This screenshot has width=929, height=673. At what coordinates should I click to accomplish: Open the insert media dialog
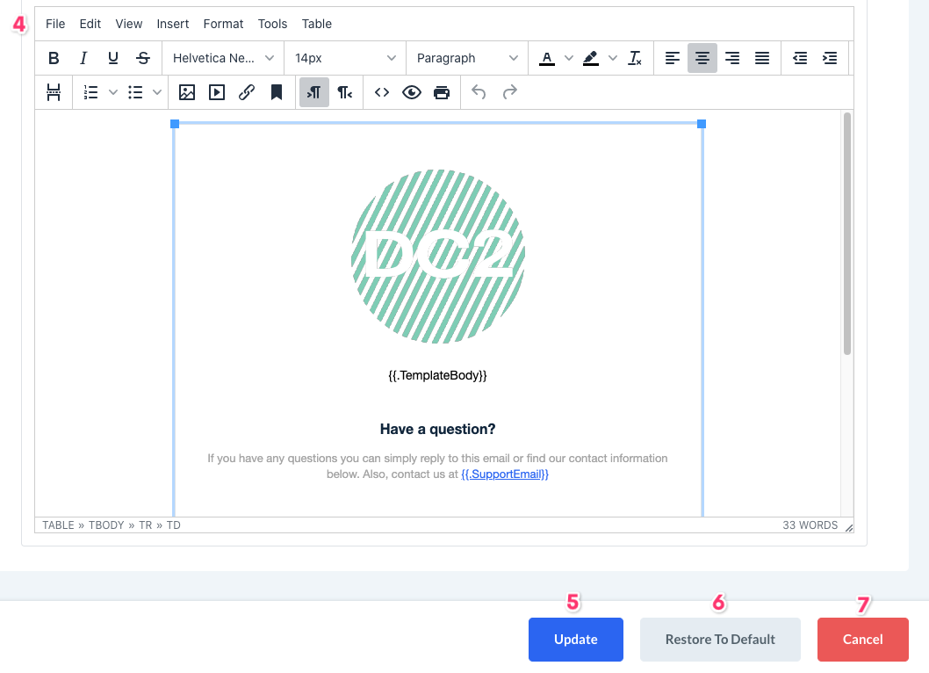click(217, 92)
